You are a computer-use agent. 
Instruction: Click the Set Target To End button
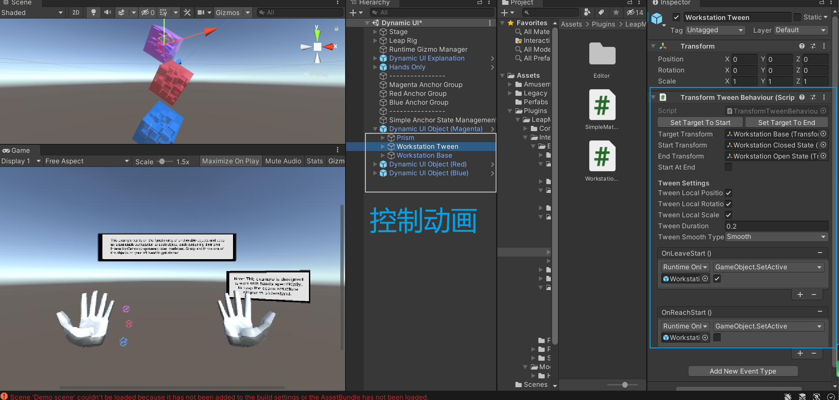click(786, 122)
